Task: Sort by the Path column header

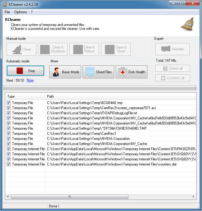Action: coord(121,96)
